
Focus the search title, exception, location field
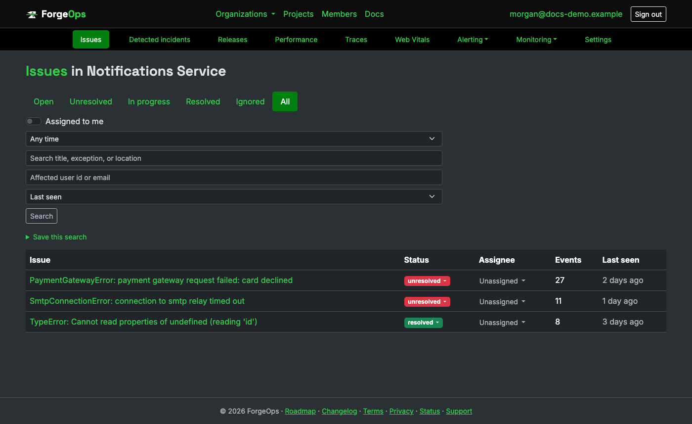tap(234, 158)
